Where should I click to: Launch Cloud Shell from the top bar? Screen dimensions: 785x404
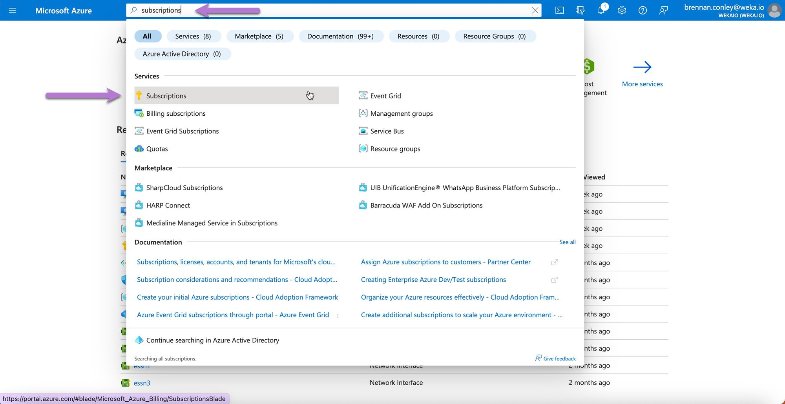click(x=560, y=10)
